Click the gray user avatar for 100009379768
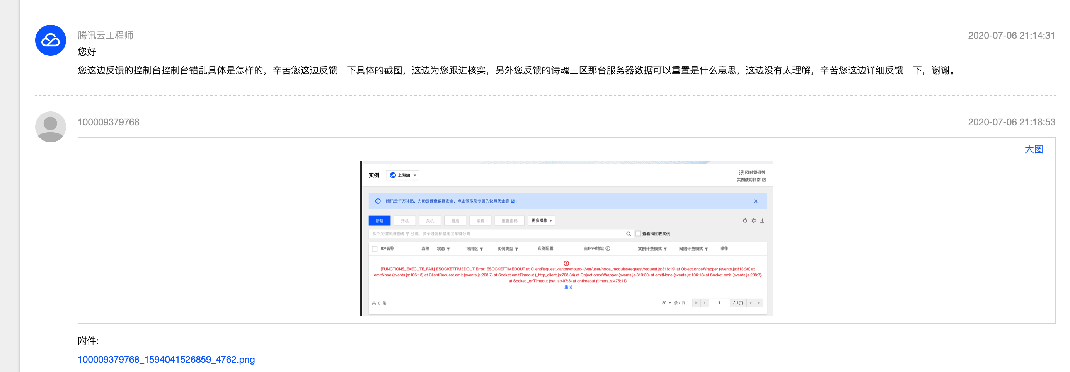Image resolution: width=1070 pixels, height=372 pixels. tap(50, 127)
